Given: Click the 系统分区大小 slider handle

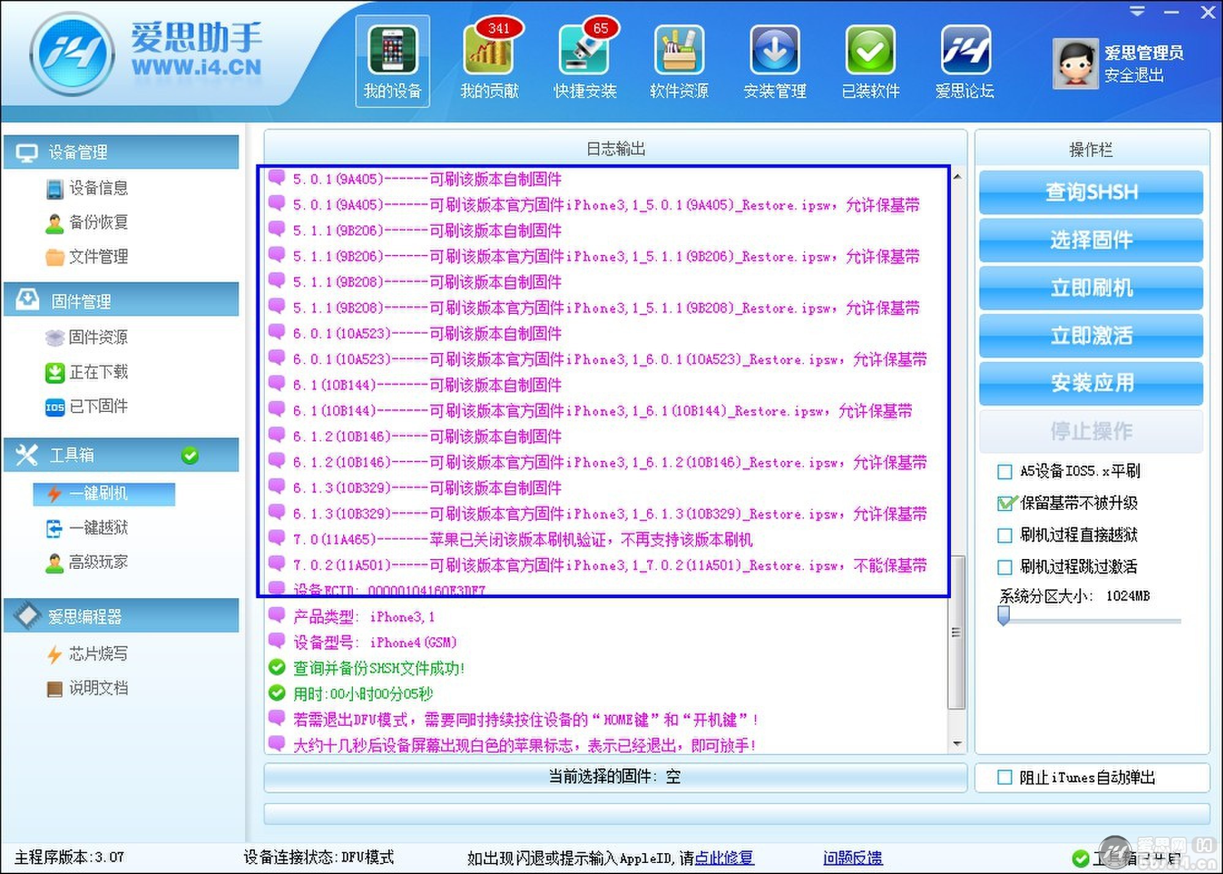Looking at the screenshot, I should pyautogui.click(x=1003, y=615).
